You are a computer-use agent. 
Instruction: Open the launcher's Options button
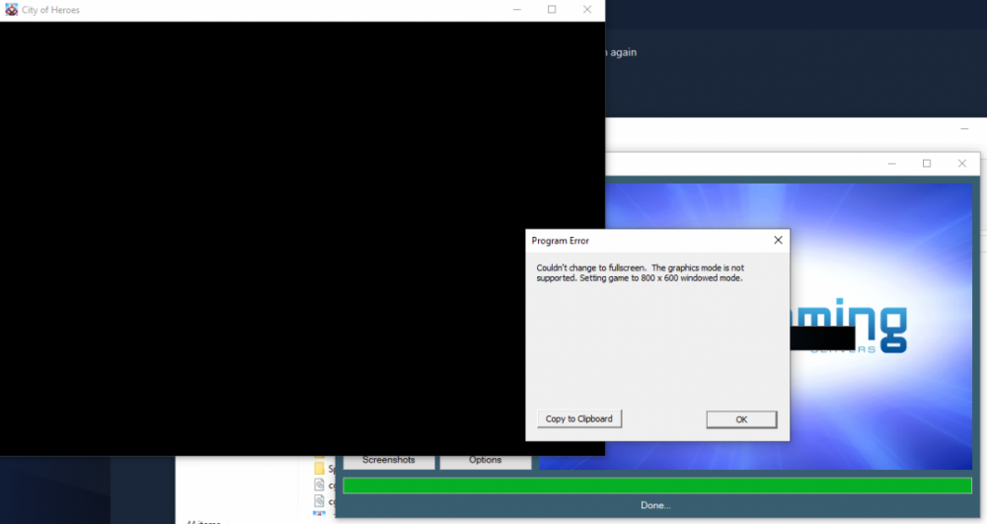coord(485,461)
